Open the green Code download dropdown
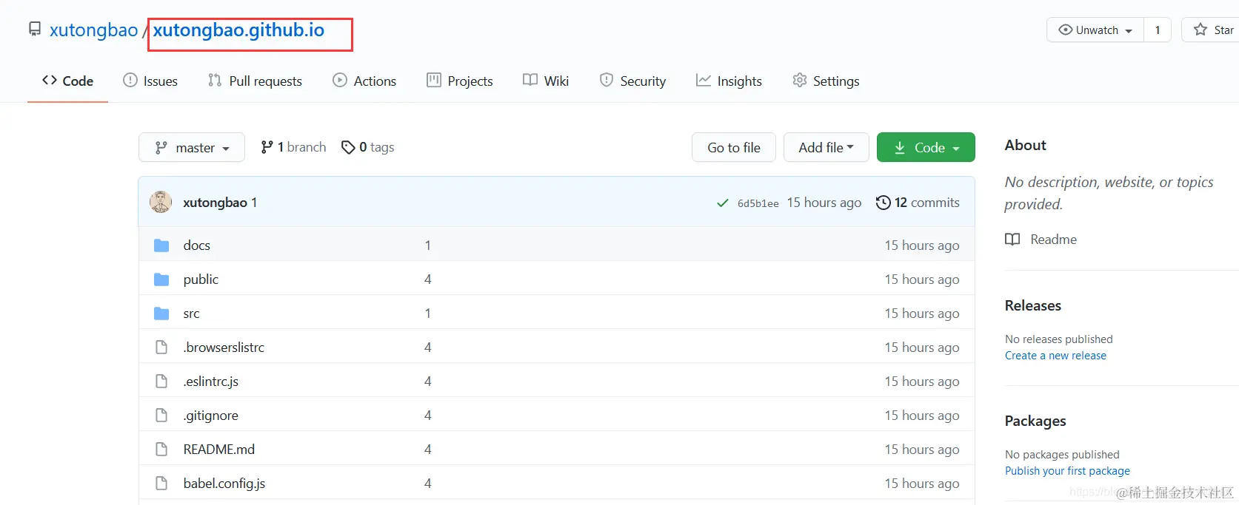1239x505 pixels. point(926,147)
